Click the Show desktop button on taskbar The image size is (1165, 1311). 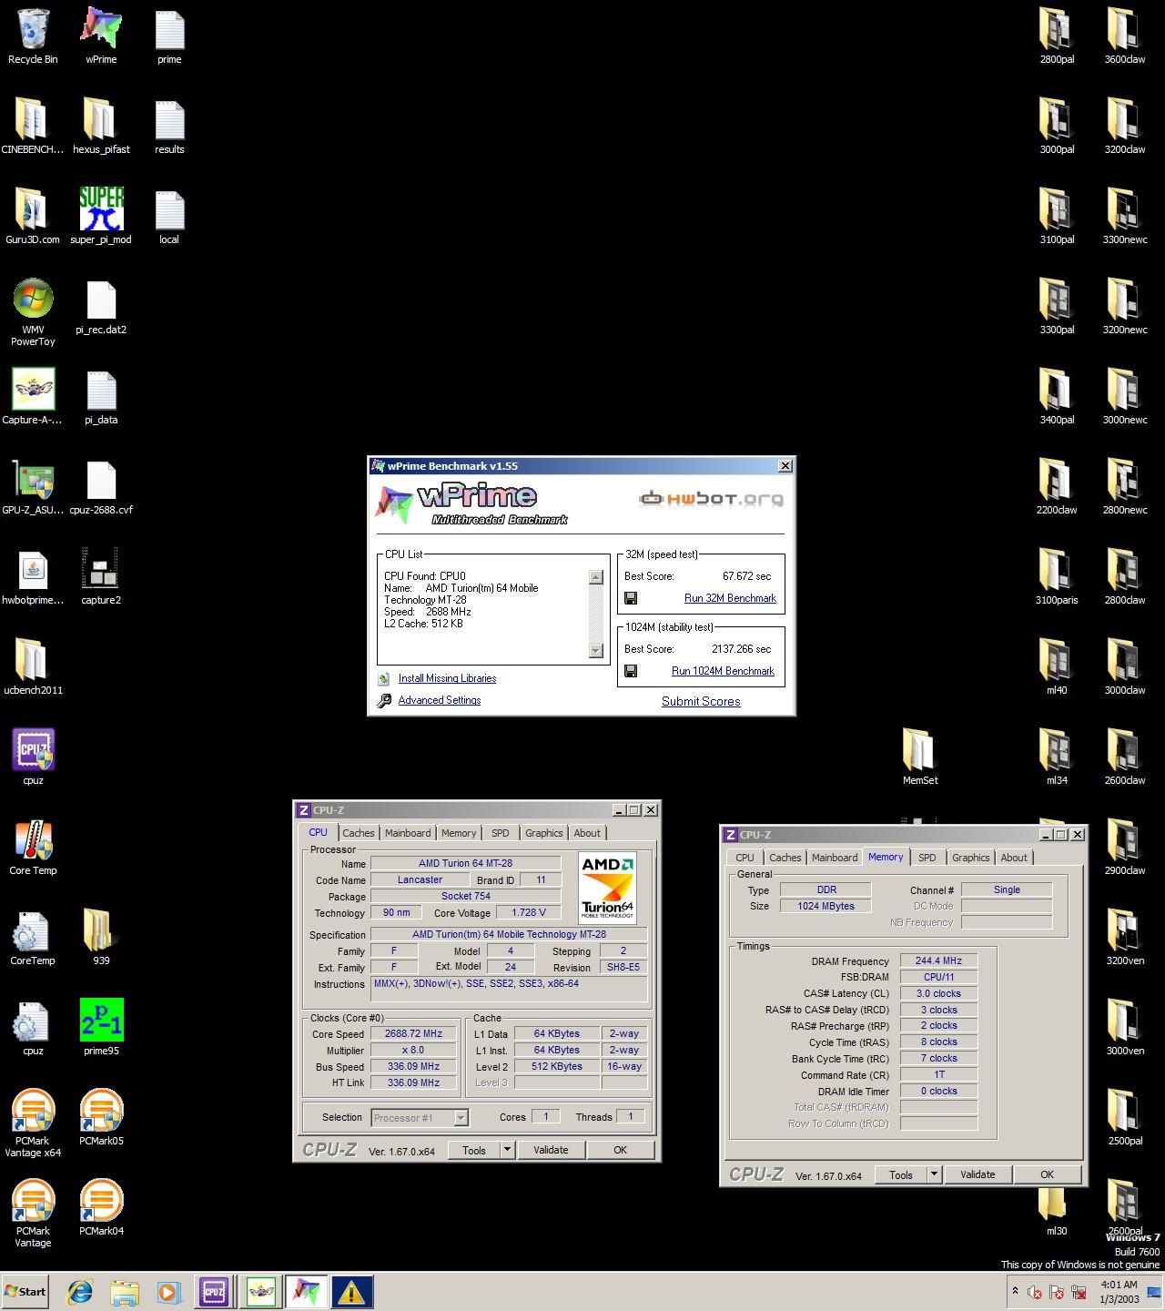point(1156,1291)
